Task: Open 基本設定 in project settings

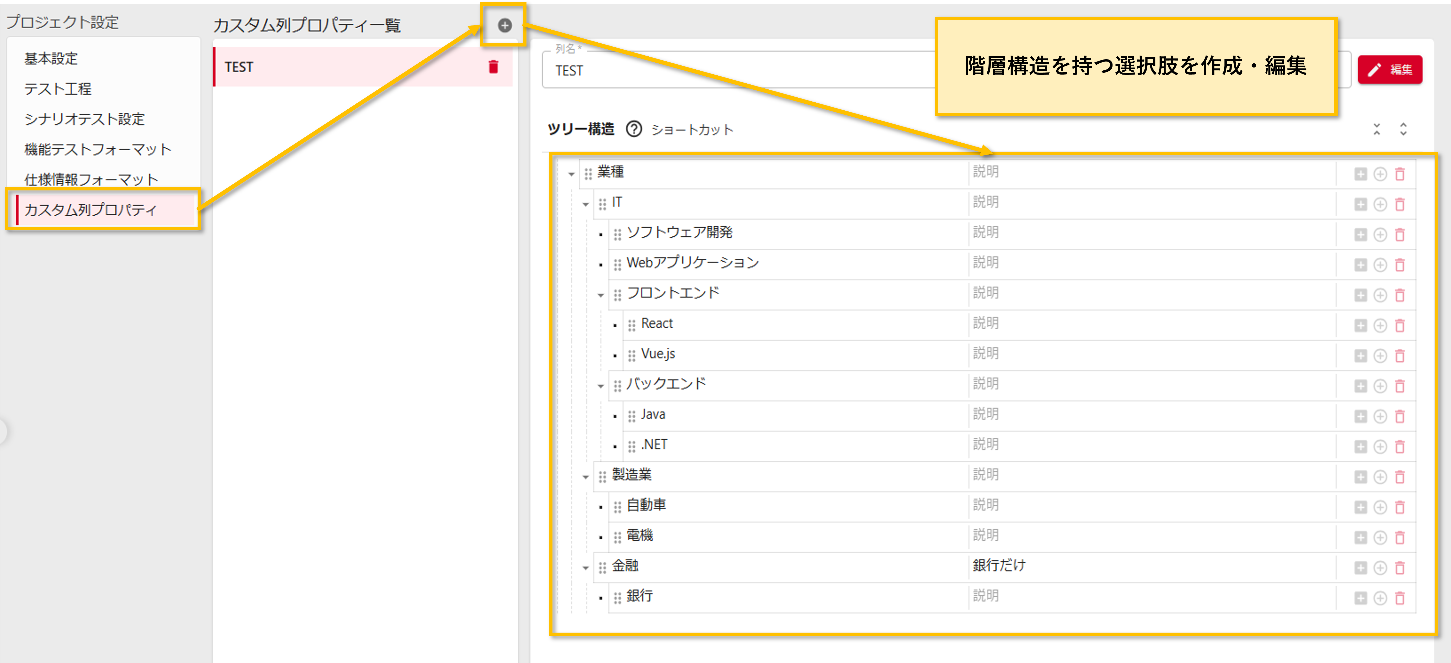Action: point(51,58)
